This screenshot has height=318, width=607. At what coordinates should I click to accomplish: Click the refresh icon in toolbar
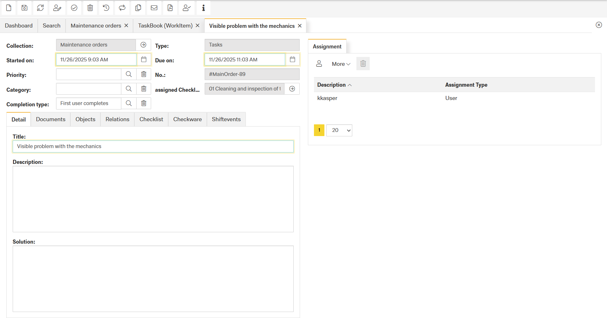41,8
